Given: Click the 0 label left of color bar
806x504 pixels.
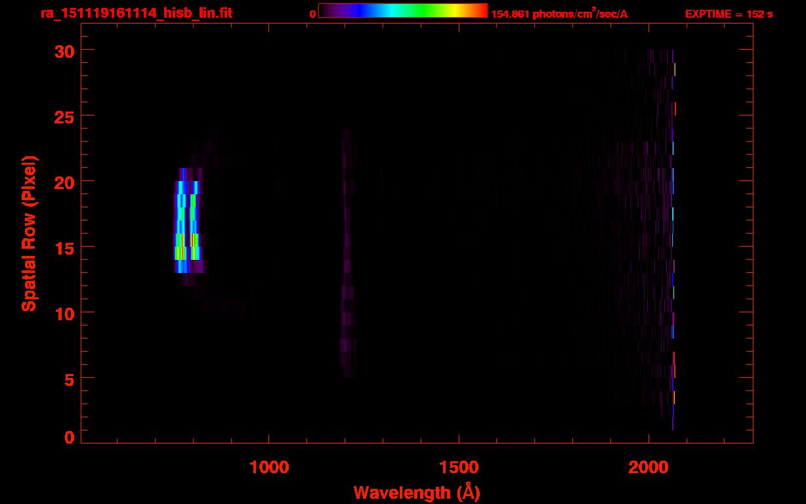Looking at the screenshot, I should pyautogui.click(x=313, y=14).
